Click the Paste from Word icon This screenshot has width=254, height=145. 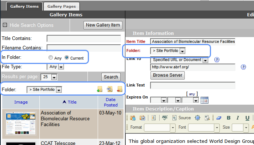142,118
